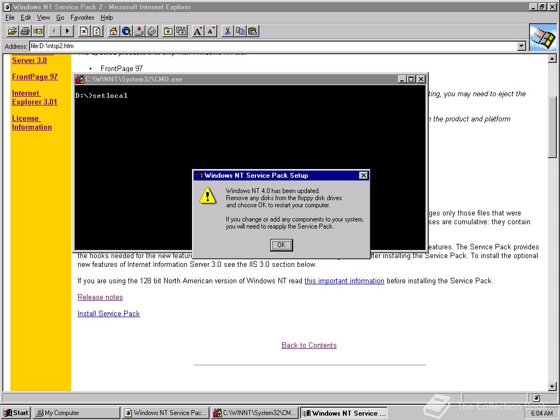Close the Windows NT Service Pack Setup dialog

pos(363,176)
